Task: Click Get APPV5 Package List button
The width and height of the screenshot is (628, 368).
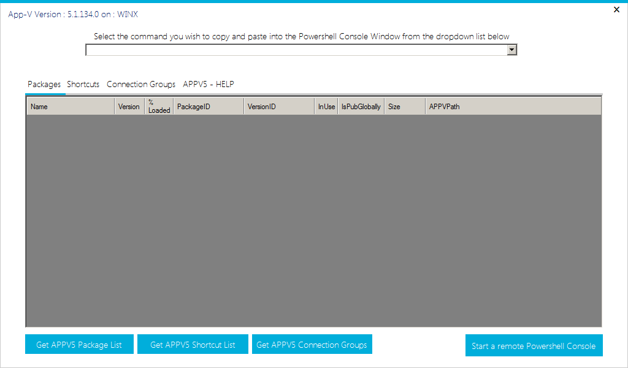Action: (79, 344)
